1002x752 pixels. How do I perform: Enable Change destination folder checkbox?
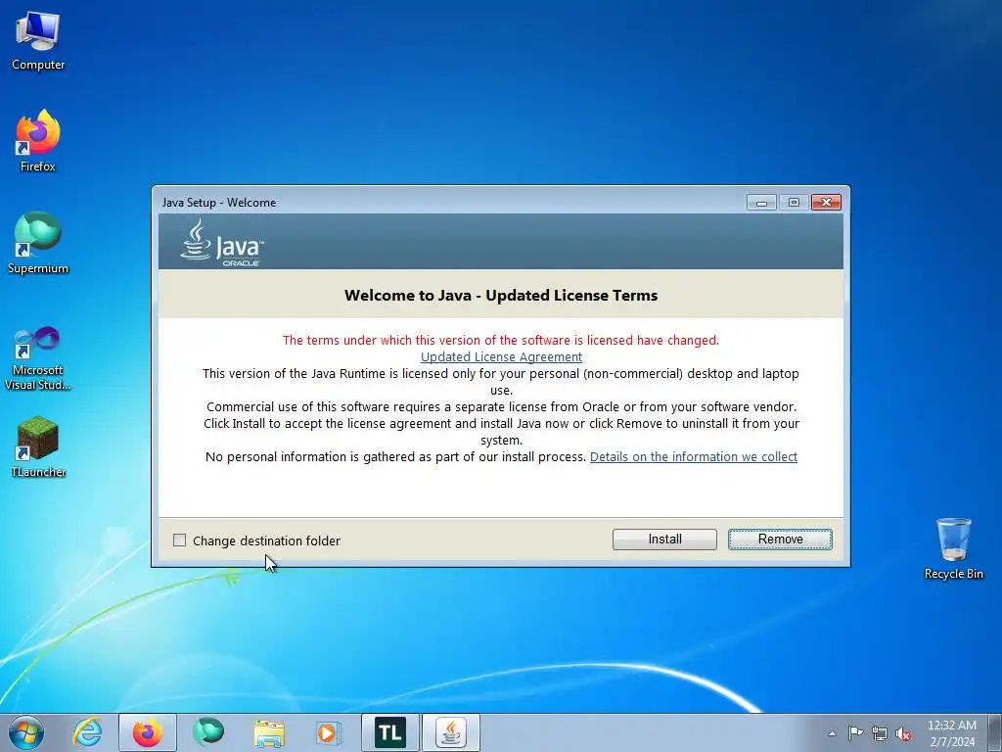click(x=180, y=540)
